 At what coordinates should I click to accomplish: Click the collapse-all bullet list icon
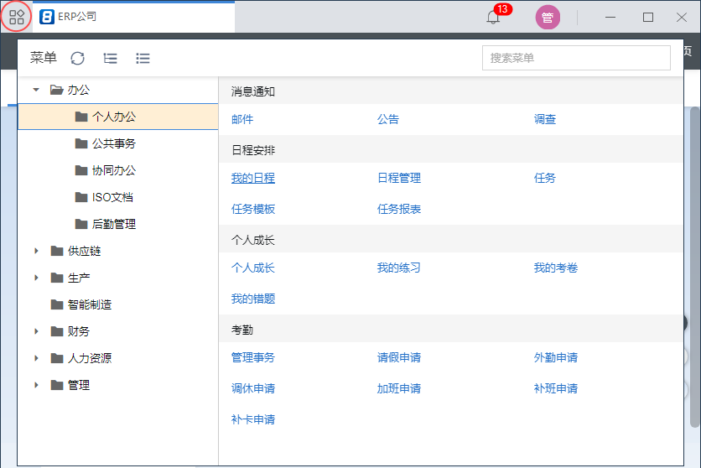143,58
